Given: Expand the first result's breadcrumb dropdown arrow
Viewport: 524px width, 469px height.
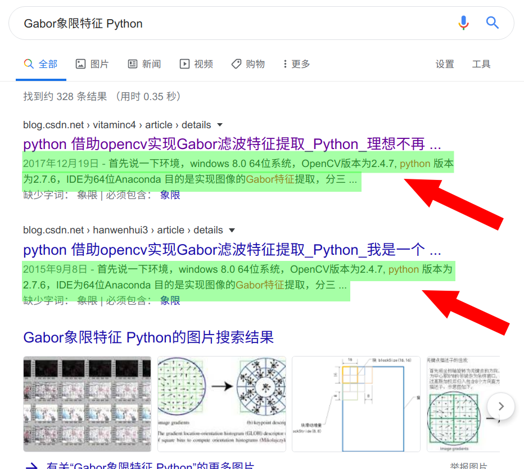Looking at the screenshot, I should click(219, 125).
